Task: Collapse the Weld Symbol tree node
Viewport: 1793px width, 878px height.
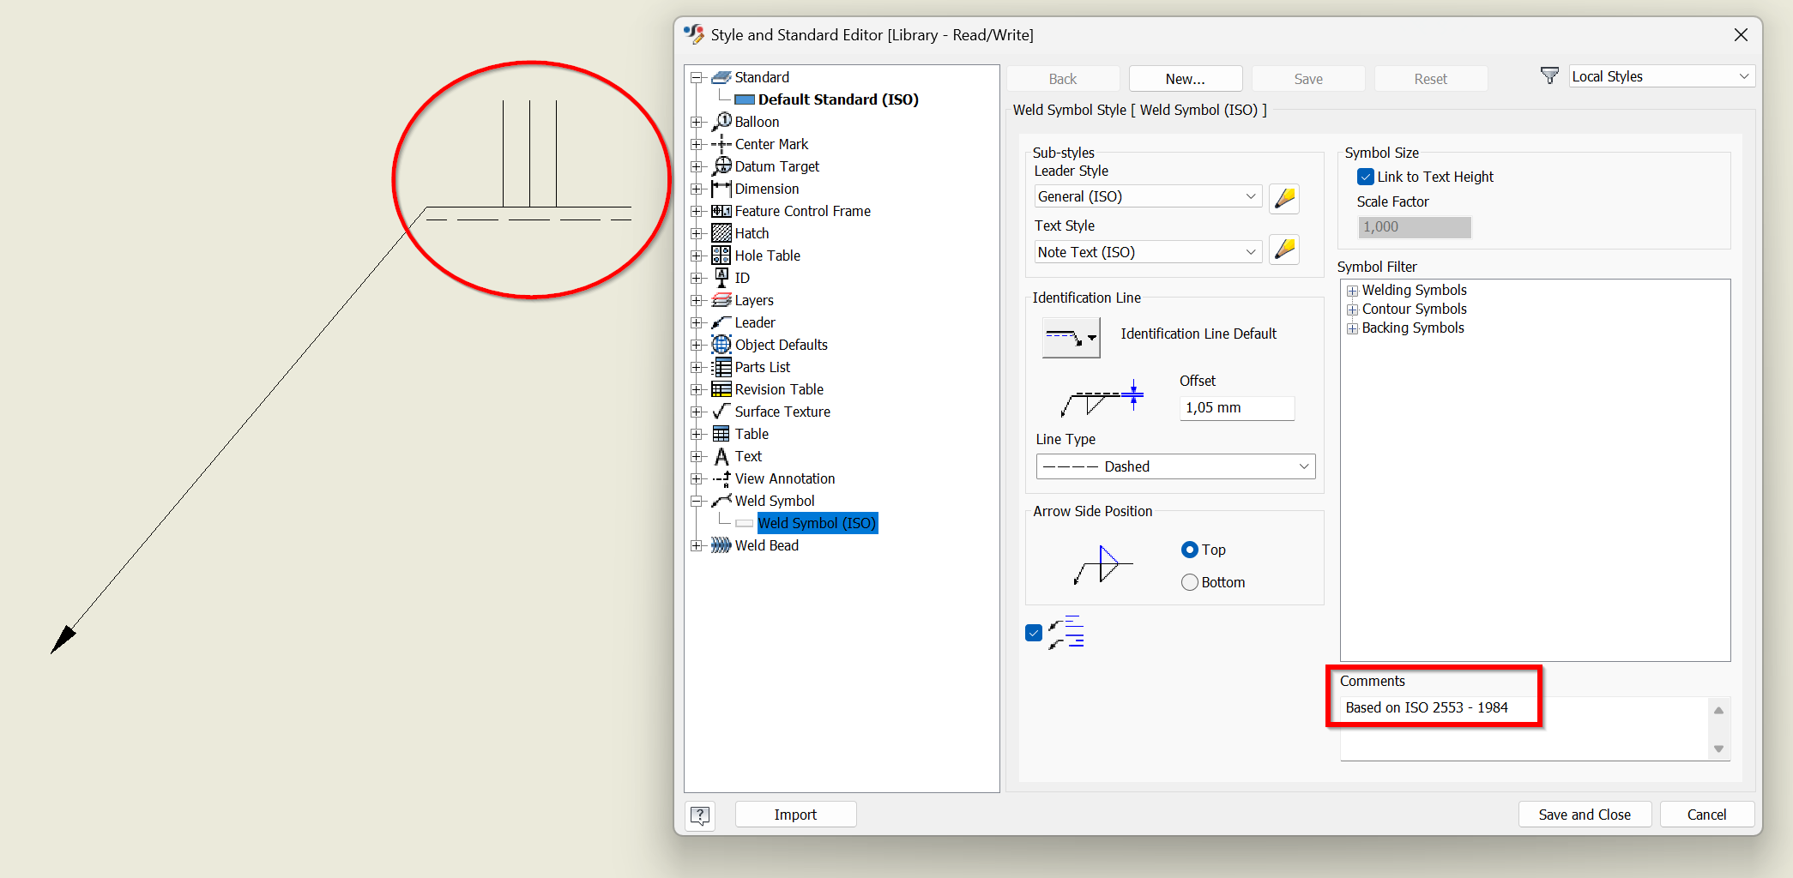Action: pyautogui.click(x=697, y=501)
